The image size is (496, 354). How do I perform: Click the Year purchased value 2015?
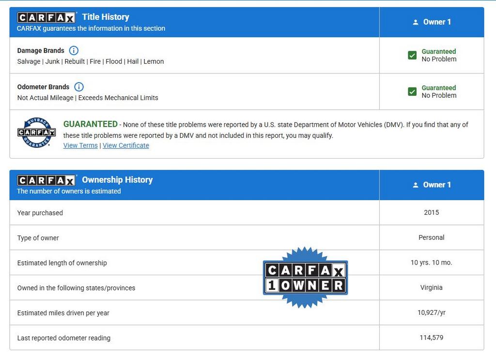[x=431, y=212]
